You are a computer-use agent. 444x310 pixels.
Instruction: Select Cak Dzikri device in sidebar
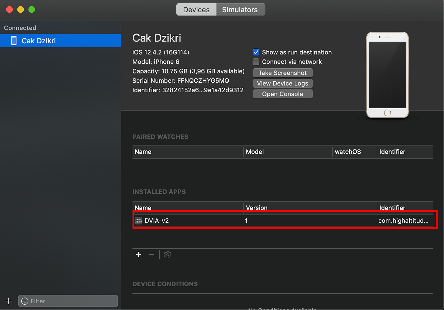[60, 41]
